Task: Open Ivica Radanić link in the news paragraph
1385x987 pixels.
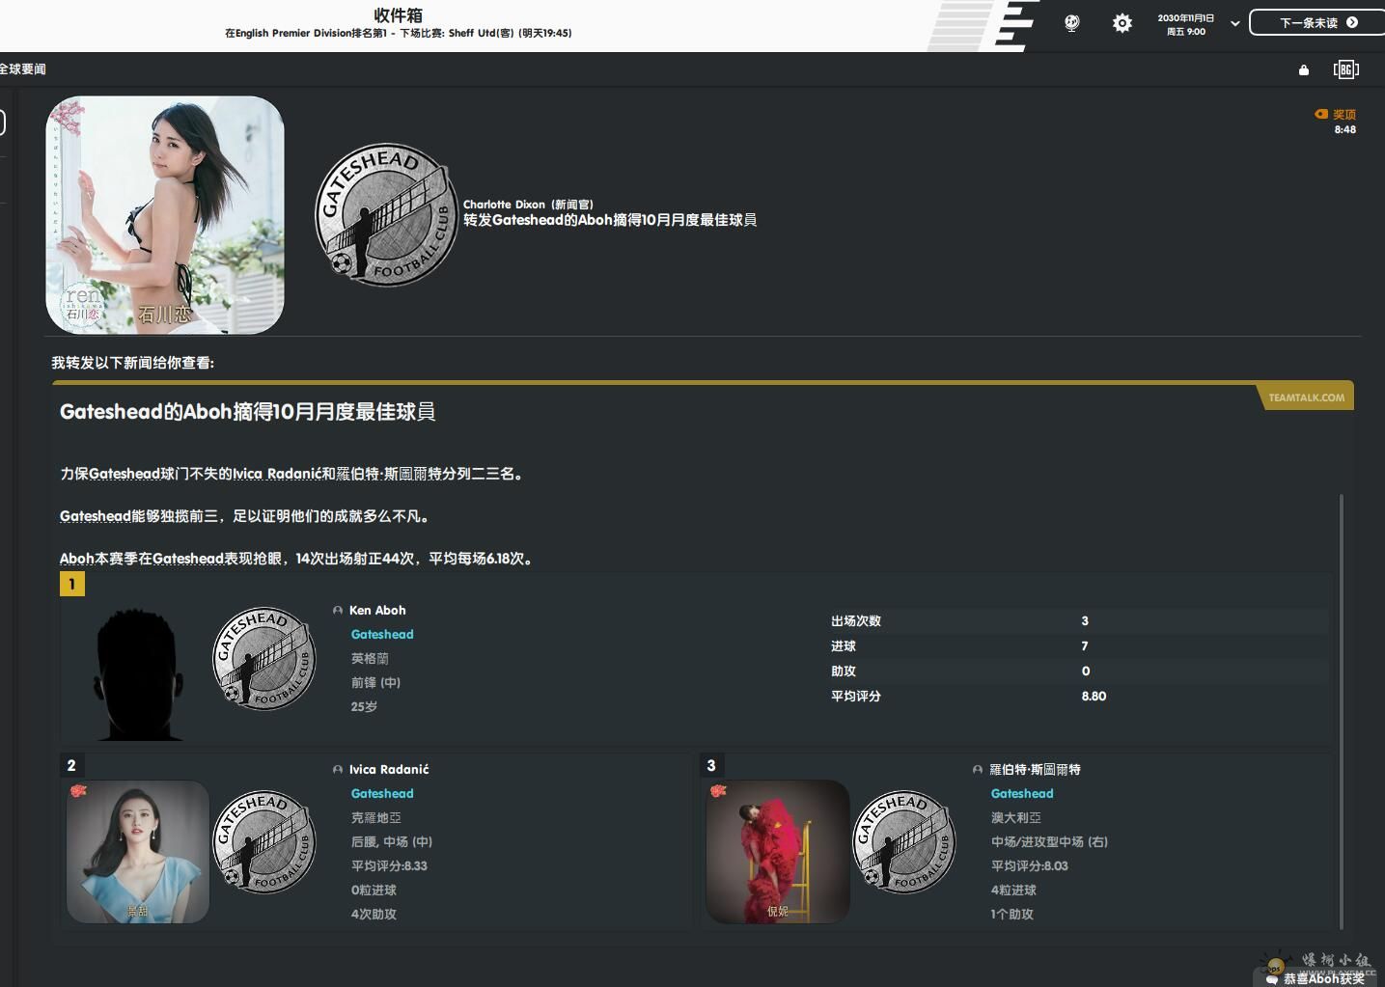Action: pos(277,474)
